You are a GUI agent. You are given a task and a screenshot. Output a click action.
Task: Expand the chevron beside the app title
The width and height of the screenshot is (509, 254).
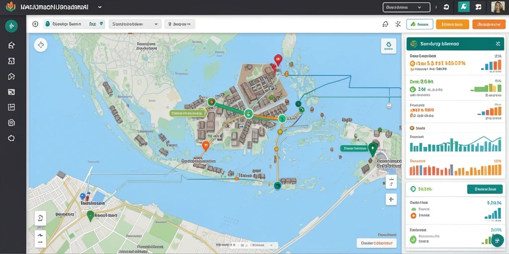(x=99, y=7)
